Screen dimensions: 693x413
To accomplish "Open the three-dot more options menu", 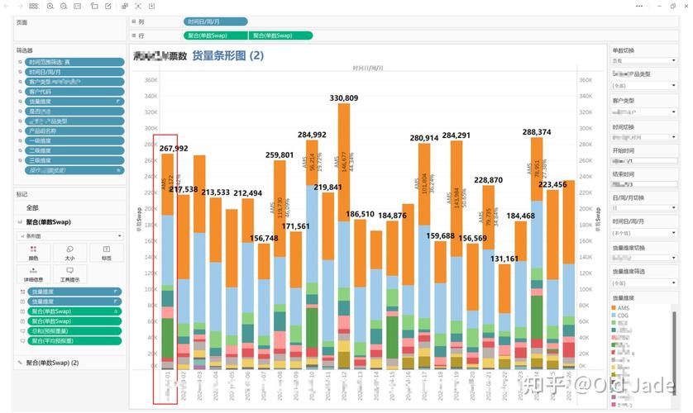I will [x=639, y=6].
